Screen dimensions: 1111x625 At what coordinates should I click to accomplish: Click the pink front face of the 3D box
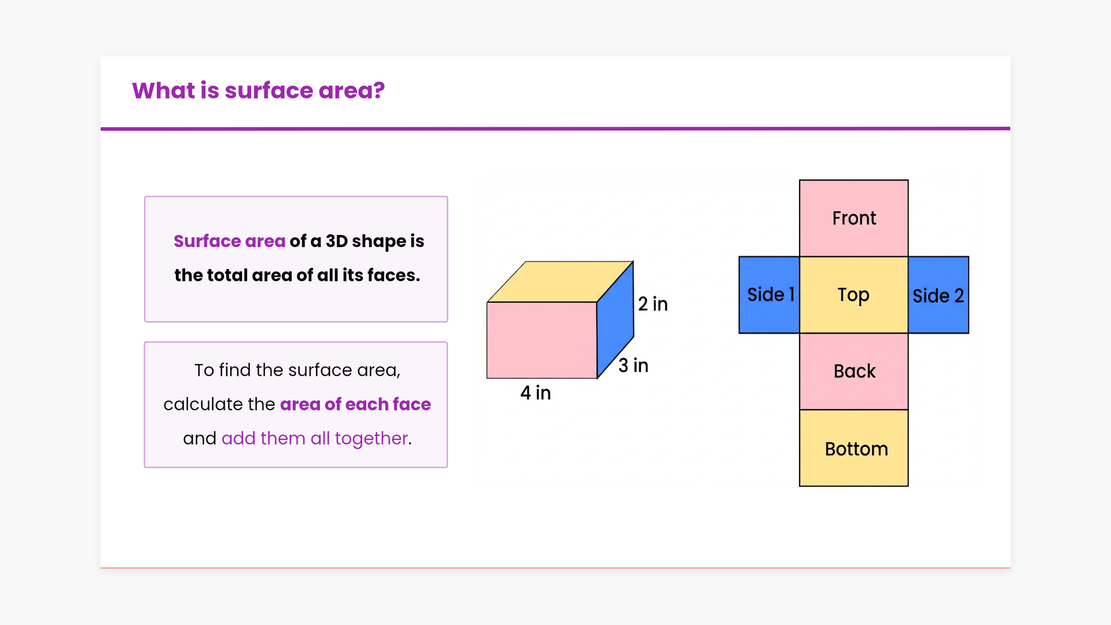(x=541, y=340)
